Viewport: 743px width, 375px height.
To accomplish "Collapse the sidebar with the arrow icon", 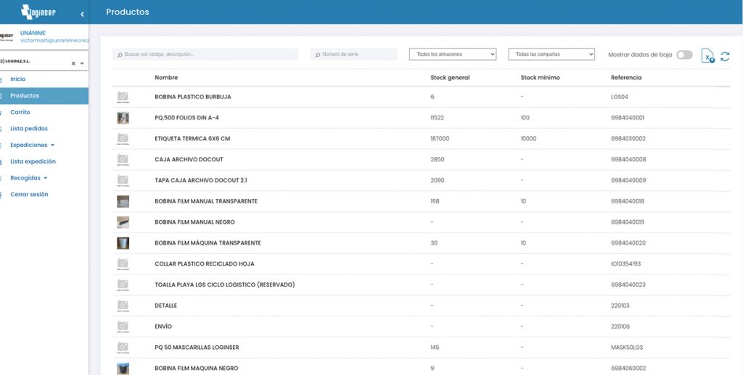I will [82, 14].
